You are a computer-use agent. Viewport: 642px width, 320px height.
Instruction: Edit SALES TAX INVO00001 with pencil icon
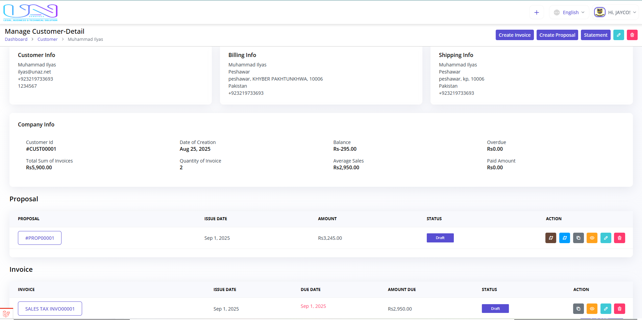pos(606,309)
